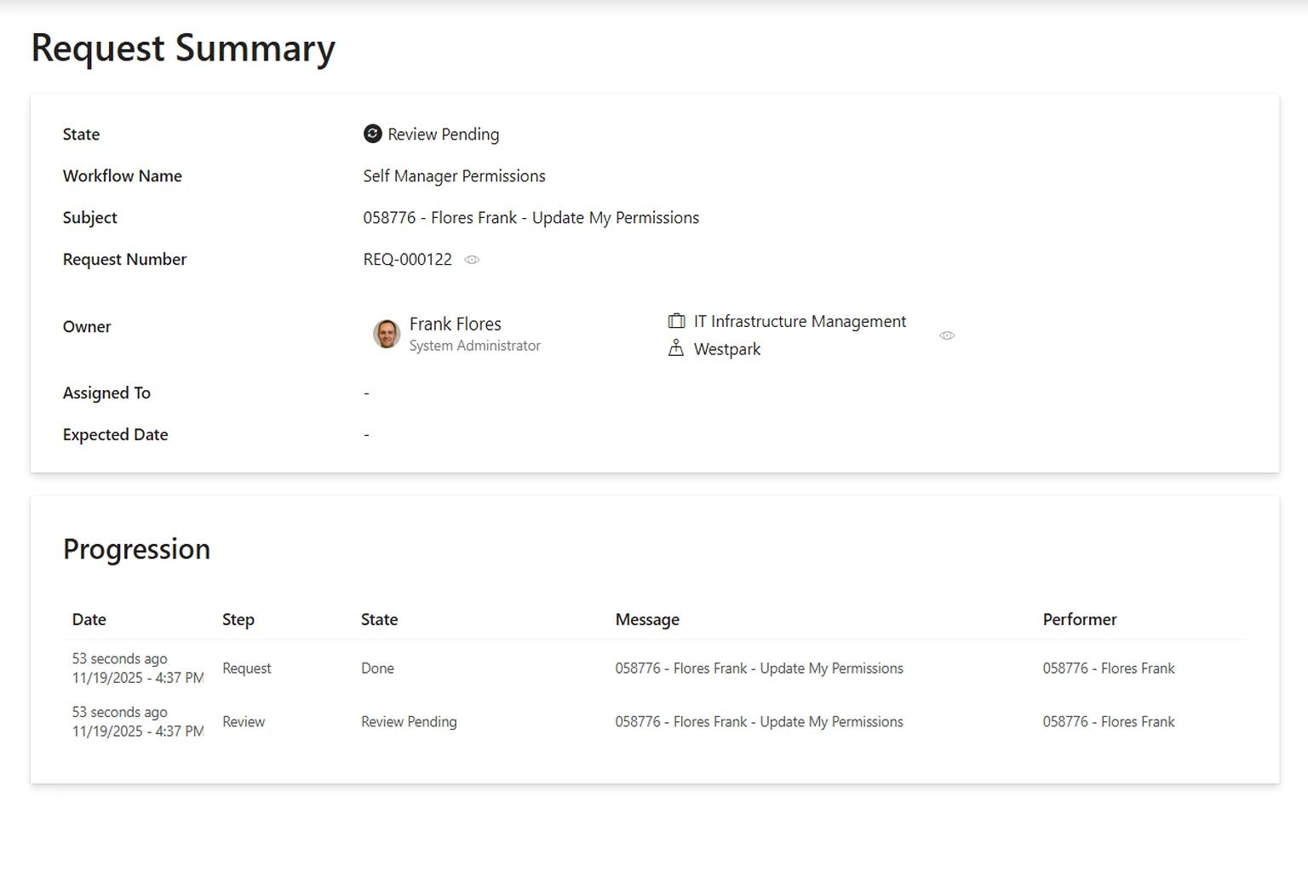
Task: Select the subject 058776 - Flores Frank - Update My Permissions
Action: coord(530,217)
